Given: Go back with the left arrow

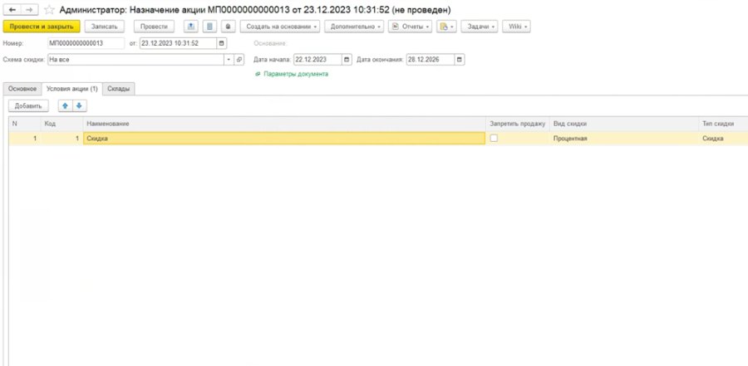Looking at the screenshot, I should 12,9.
